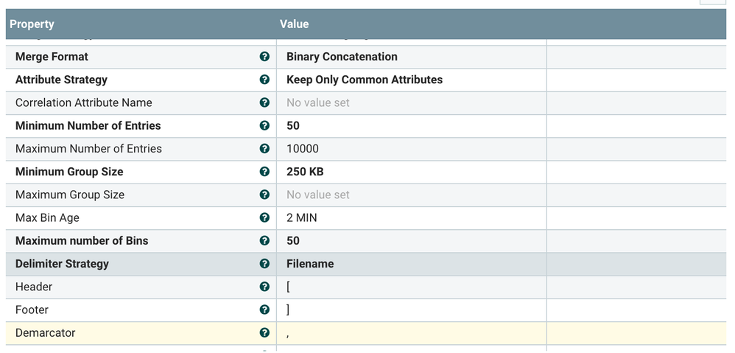
Task: Open help for Minimum Number of Entries
Action: click(264, 125)
